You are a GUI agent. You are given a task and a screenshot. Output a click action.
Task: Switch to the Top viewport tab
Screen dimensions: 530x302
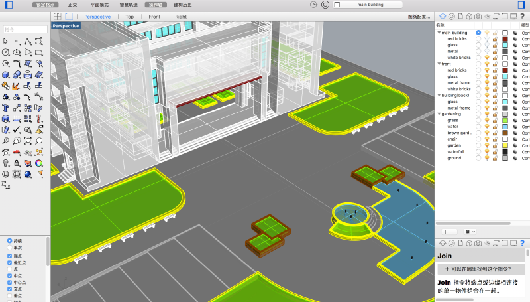point(129,16)
